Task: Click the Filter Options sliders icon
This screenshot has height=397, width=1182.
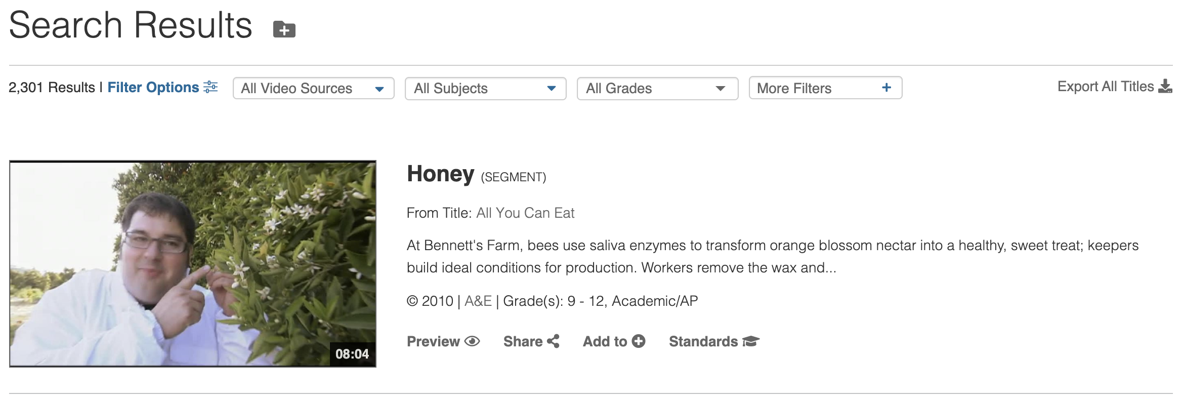Action: 210,87
